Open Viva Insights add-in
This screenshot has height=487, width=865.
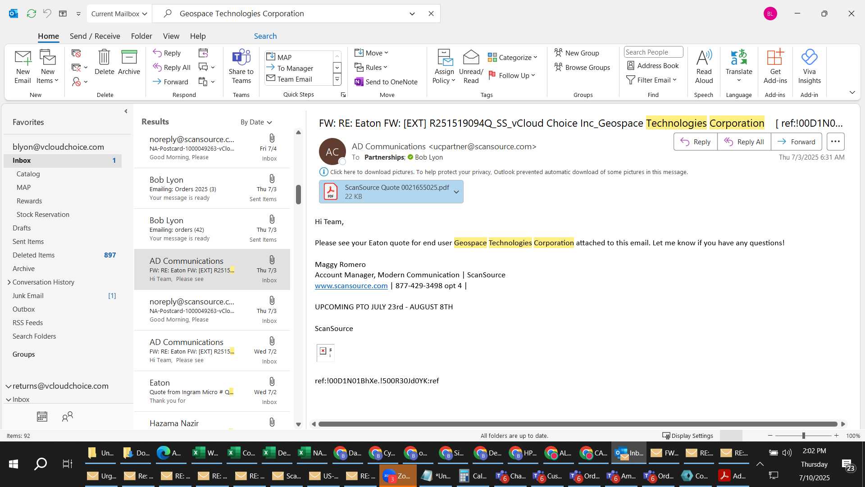click(x=809, y=67)
